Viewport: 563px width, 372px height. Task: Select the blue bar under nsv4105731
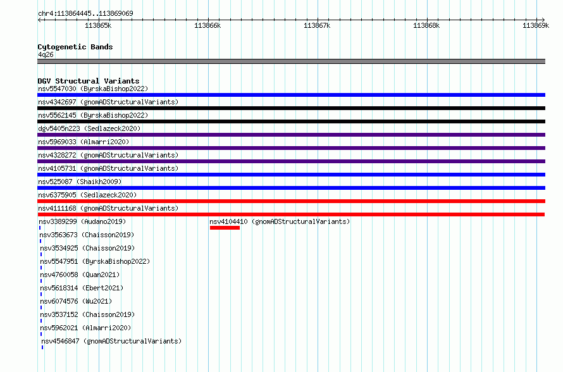[x=291, y=175]
